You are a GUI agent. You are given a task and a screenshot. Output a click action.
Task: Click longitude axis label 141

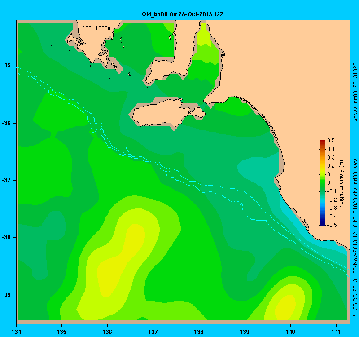(x=336, y=332)
